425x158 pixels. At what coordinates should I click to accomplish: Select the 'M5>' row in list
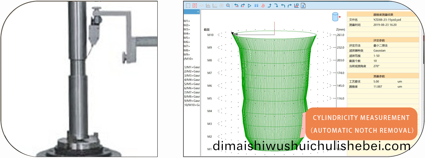(187, 38)
